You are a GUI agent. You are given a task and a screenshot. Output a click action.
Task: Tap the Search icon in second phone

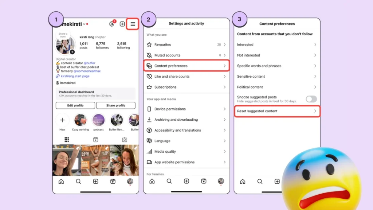coord(169,181)
